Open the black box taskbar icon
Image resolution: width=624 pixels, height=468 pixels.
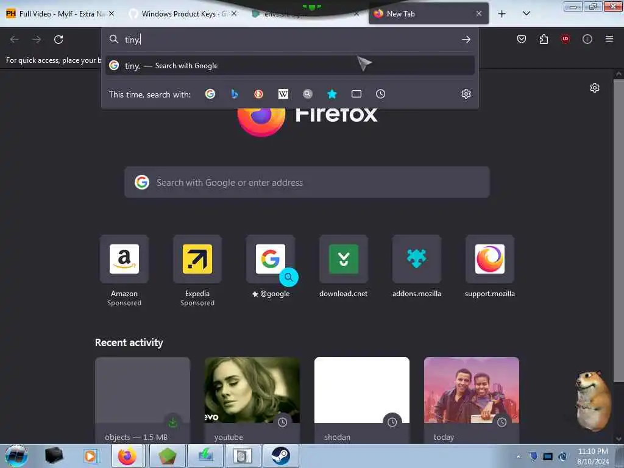click(54, 456)
